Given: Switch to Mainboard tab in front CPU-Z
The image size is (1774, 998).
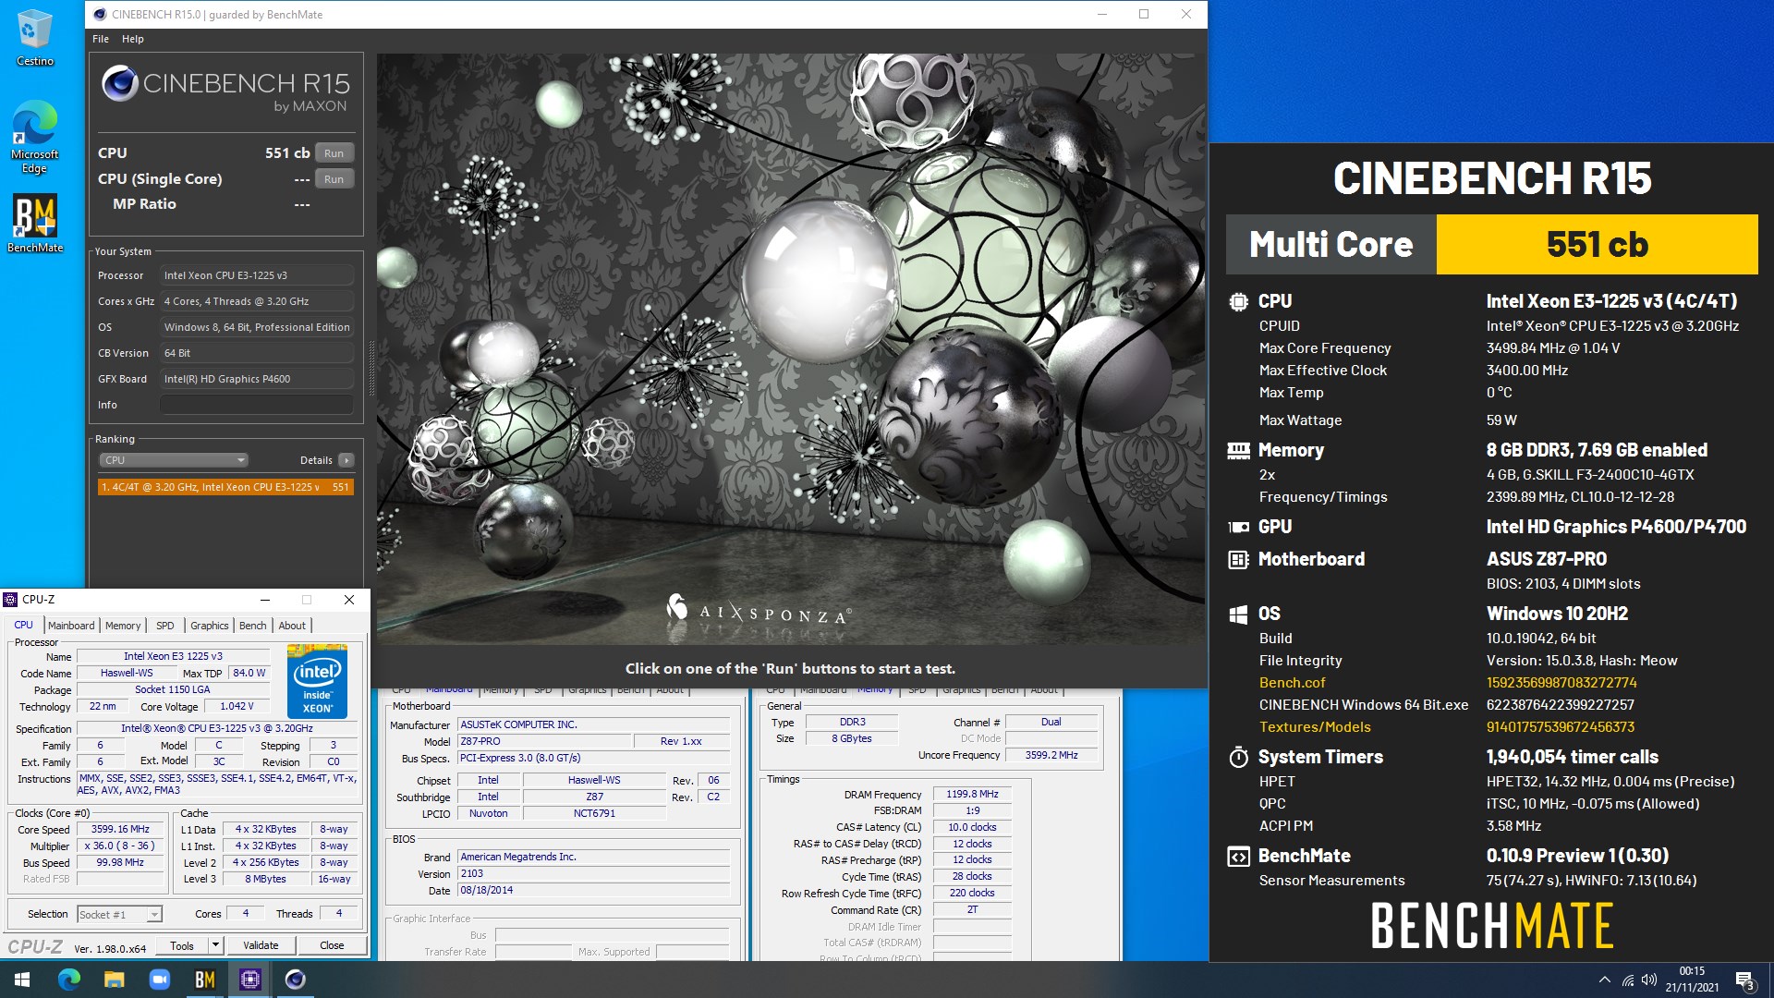Looking at the screenshot, I should tap(71, 626).
